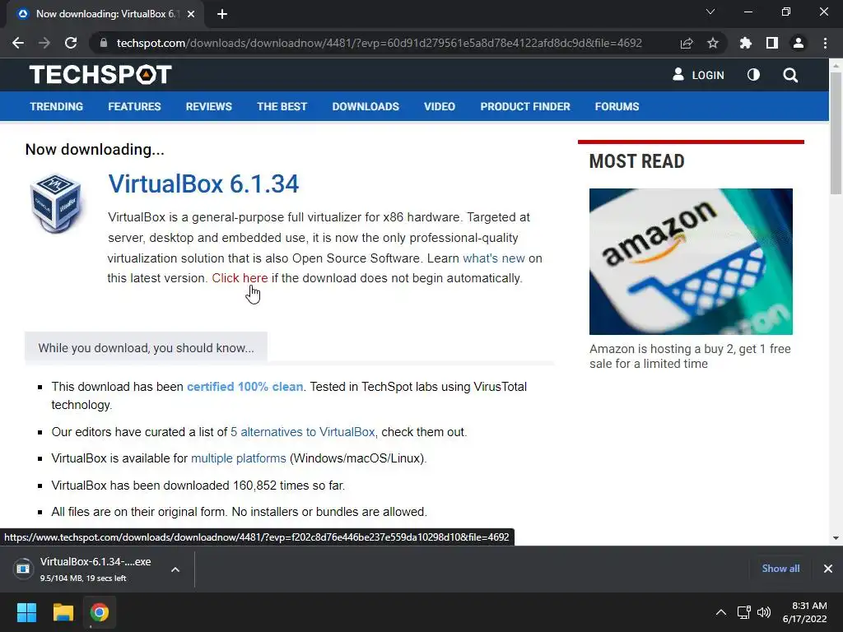Share this page using the share icon
843x632 pixels.
pyautogui.click(x=687, y=43)
